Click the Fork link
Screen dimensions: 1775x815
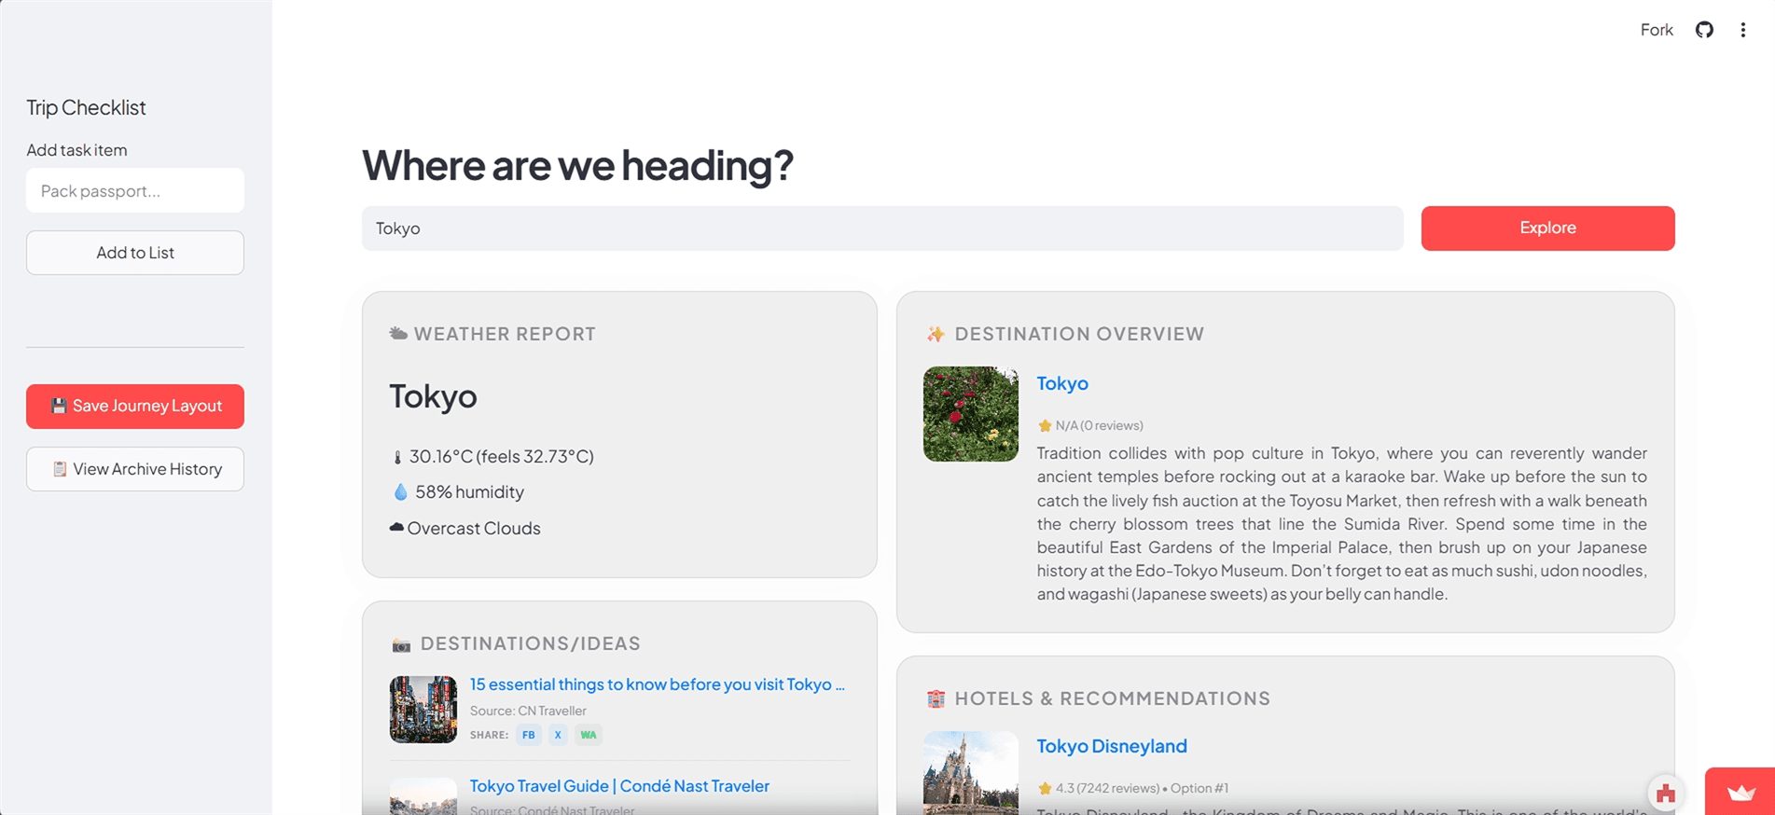(1657, 30)
